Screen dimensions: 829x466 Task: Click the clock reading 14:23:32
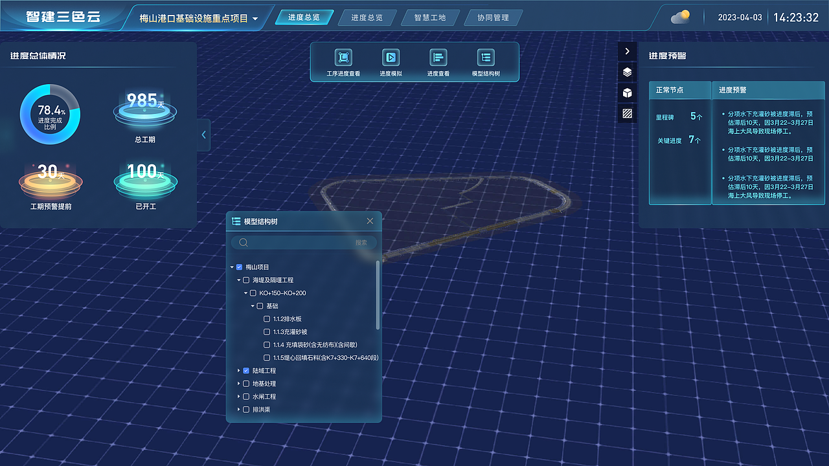tap(796, 17)
